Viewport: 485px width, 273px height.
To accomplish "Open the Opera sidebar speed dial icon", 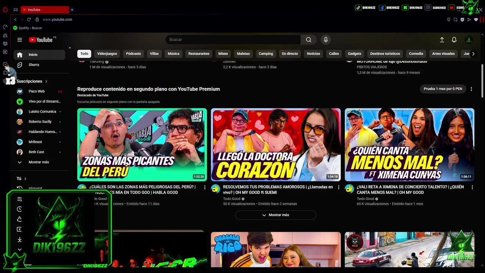I will pyautogui.click(x=5, y=27).
